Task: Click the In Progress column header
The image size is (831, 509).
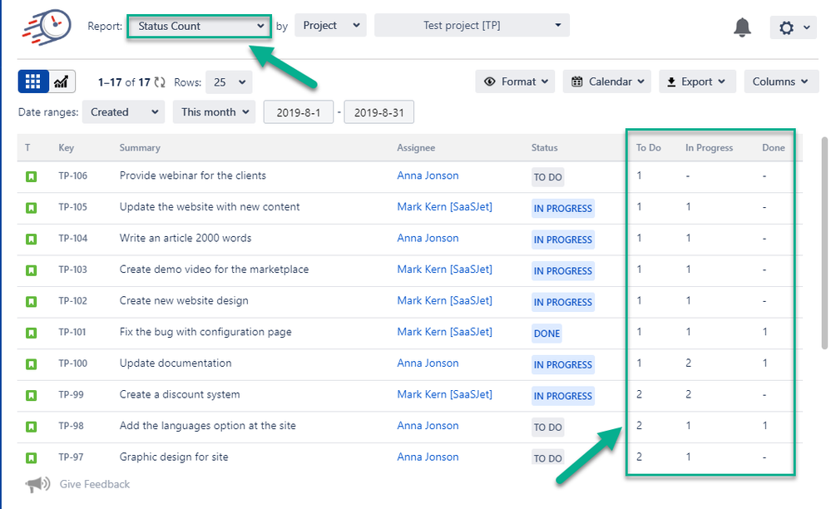Action: (x=709, y=148)
